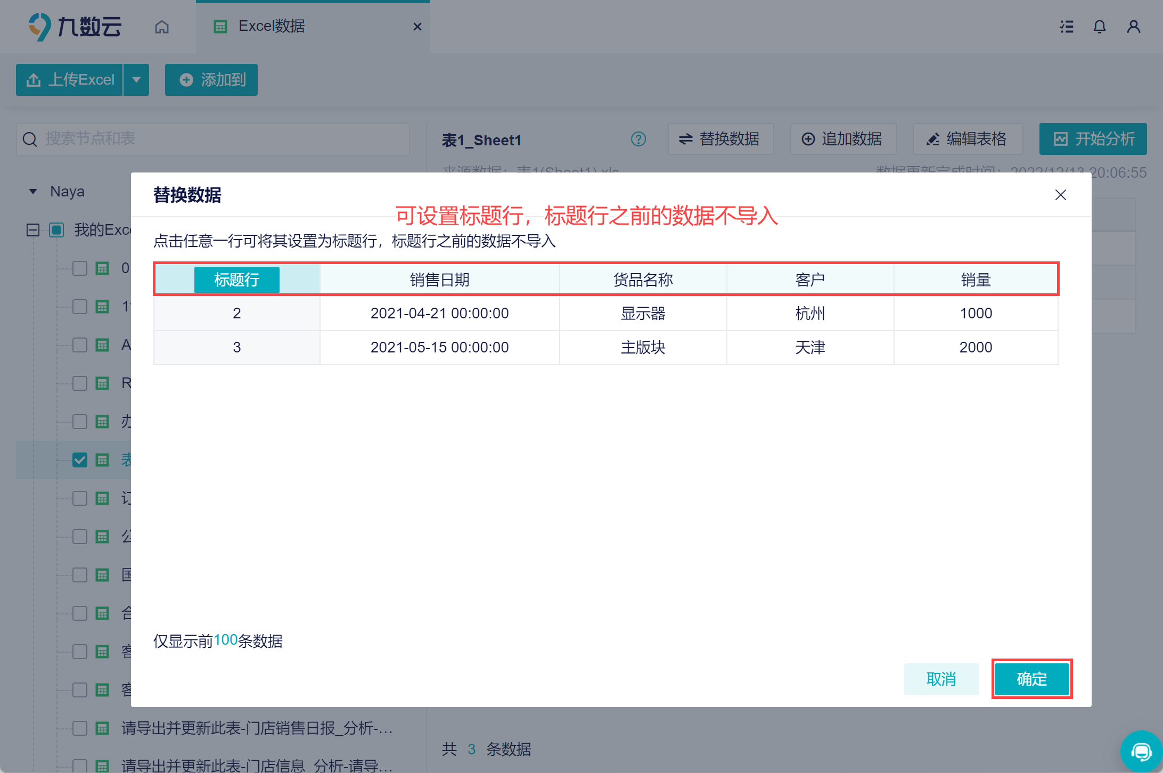Viewport: 1163px width, 773px height.
Task: Open the task list icon in header
Action: (1067, 27)
